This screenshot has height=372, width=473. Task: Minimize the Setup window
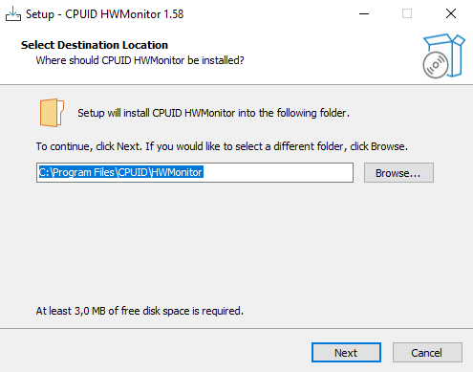[364, 13]
